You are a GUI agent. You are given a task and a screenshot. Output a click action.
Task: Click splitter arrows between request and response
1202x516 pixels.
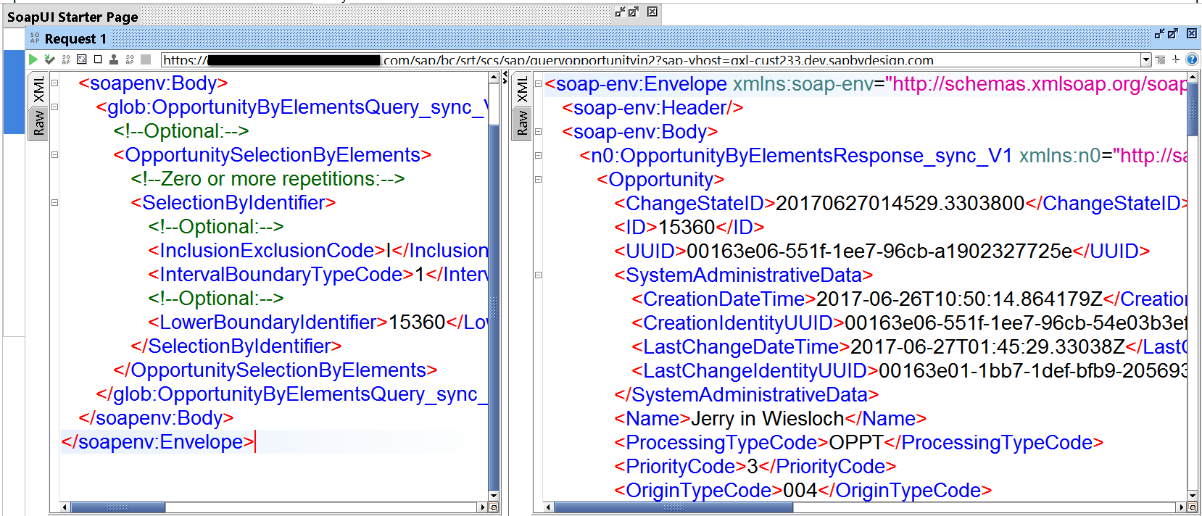point(505,78)
